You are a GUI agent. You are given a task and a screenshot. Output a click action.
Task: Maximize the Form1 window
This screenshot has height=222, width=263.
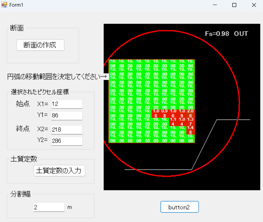(x=234, y=5)
